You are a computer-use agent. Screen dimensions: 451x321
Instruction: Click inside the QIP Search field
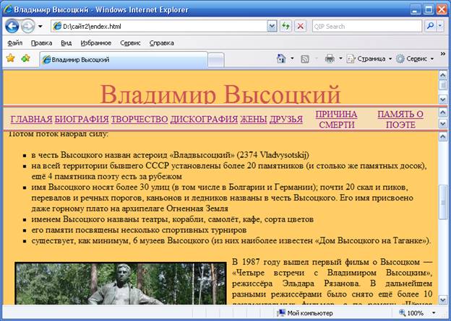[367, 26]
